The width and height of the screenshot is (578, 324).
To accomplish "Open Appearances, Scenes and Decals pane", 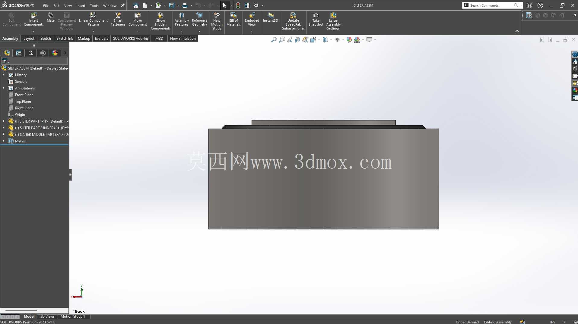I will 575,90.
